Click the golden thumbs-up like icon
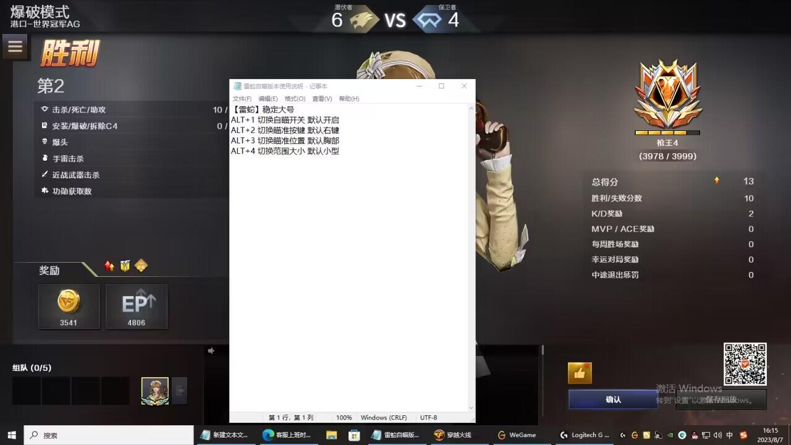Image resolution: width=791 pixels, height=445 pixels. [x=581, y=373]
